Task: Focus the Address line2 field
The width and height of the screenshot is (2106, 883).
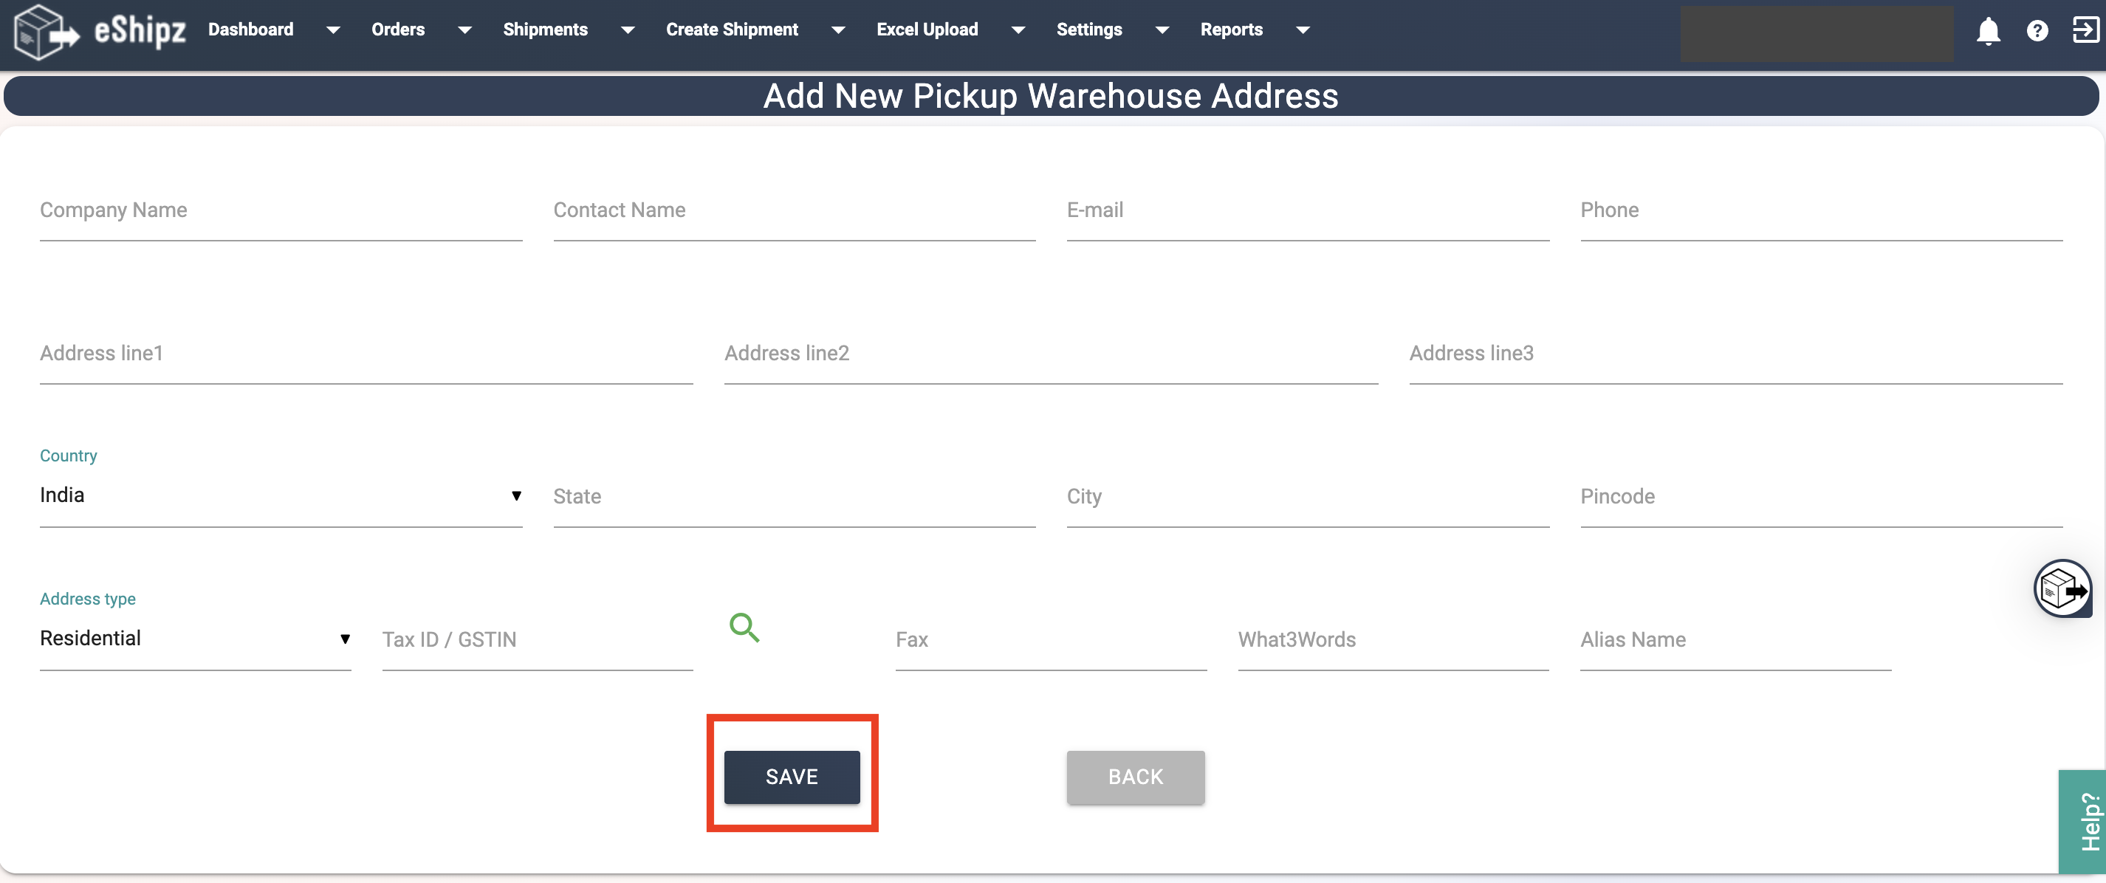Action: (x=1052, y=354)
